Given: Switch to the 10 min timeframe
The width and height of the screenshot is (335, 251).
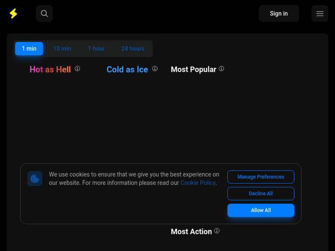Looking at the screenshot, I should [62, 49].
